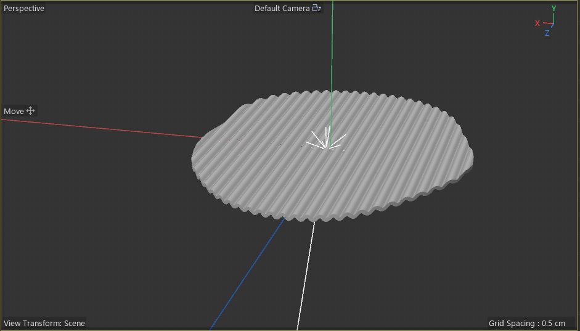Click the Y axis of the orientation gizmo
580x331 pixels.
click(x=553, y=8)
